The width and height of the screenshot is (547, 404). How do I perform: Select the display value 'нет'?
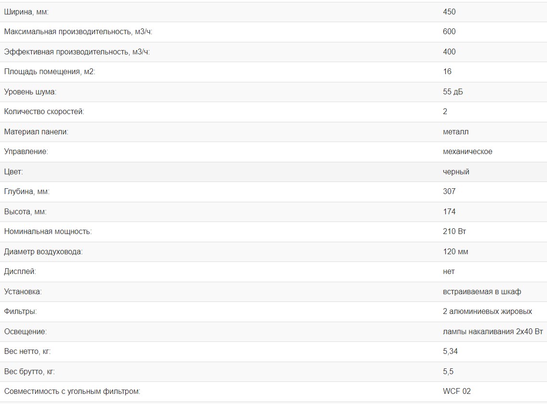(448, 272)
